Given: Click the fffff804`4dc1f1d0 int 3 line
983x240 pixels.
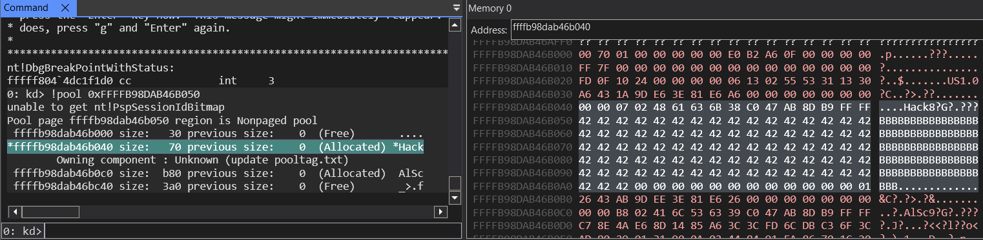Looking at the screenshot, I should click(x=141, y=81).
